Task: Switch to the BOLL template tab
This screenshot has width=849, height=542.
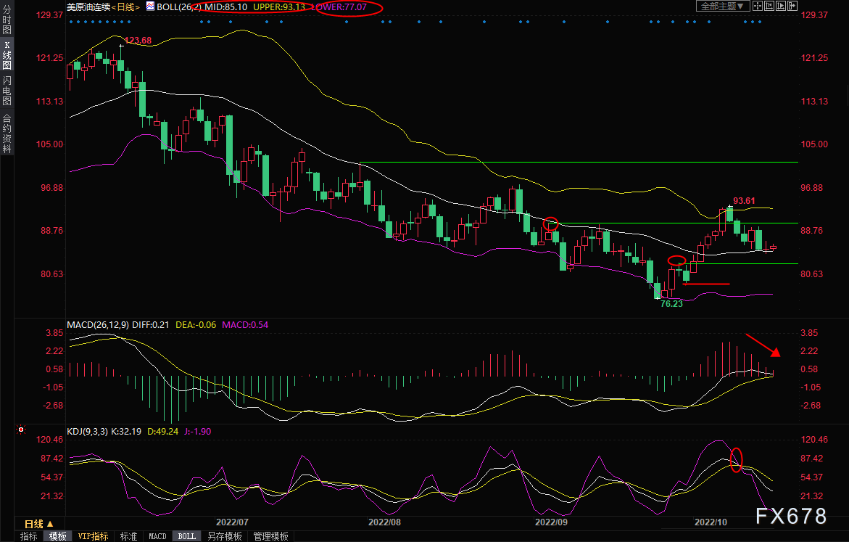Action: pos(187,536)
